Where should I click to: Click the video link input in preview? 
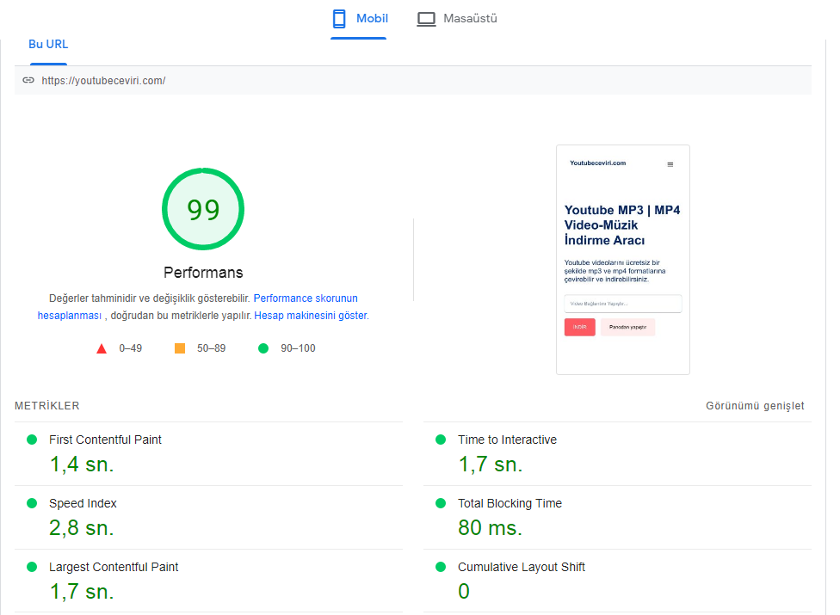pos(623,304)
